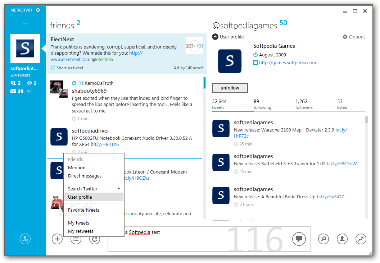380x263 pixels.
Task: Switch to the 89 following tab
Action: [262, 104]
